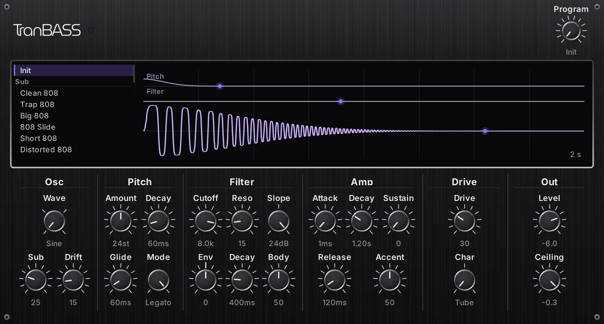The width and height of the screenshot is (604, 324).
Task: Click the -6.0 Level value
Action: pos(550,243)
